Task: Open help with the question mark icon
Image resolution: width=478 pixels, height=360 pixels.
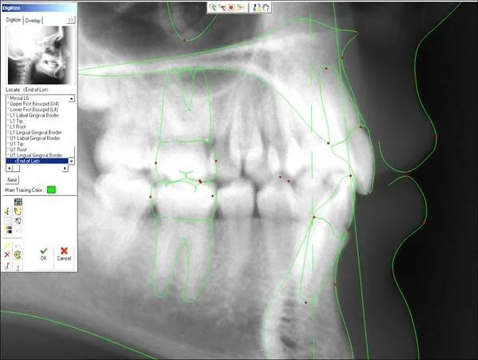Action: pyautogui.click(x=18, y=267)
